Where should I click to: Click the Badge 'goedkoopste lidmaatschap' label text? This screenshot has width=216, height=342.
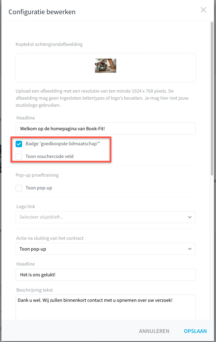point(63,144)
